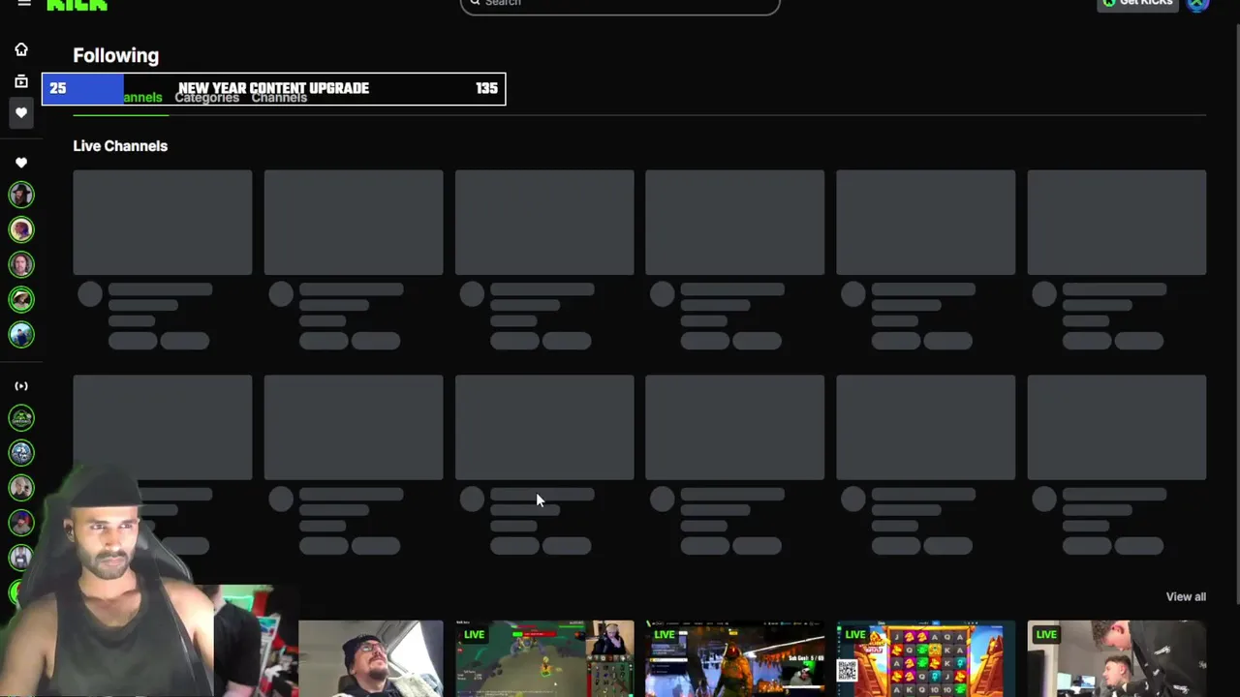Open followed channel avatar with blue sky
Image resolution: width=1240 pixels, height=697 pixels.
(21, 334)
